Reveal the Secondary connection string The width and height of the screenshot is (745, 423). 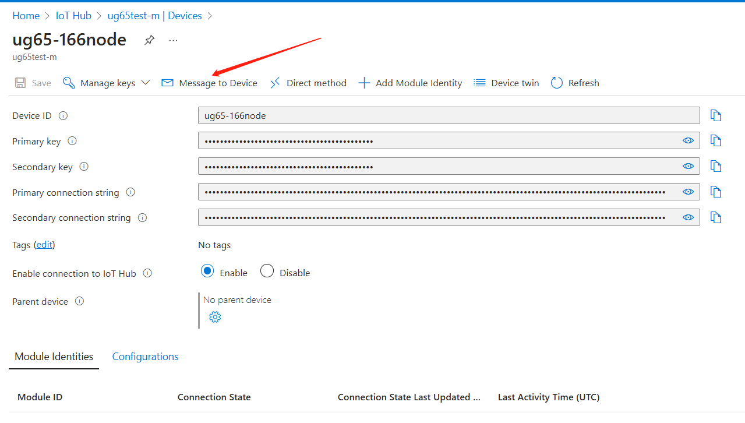tap(688, 217)
